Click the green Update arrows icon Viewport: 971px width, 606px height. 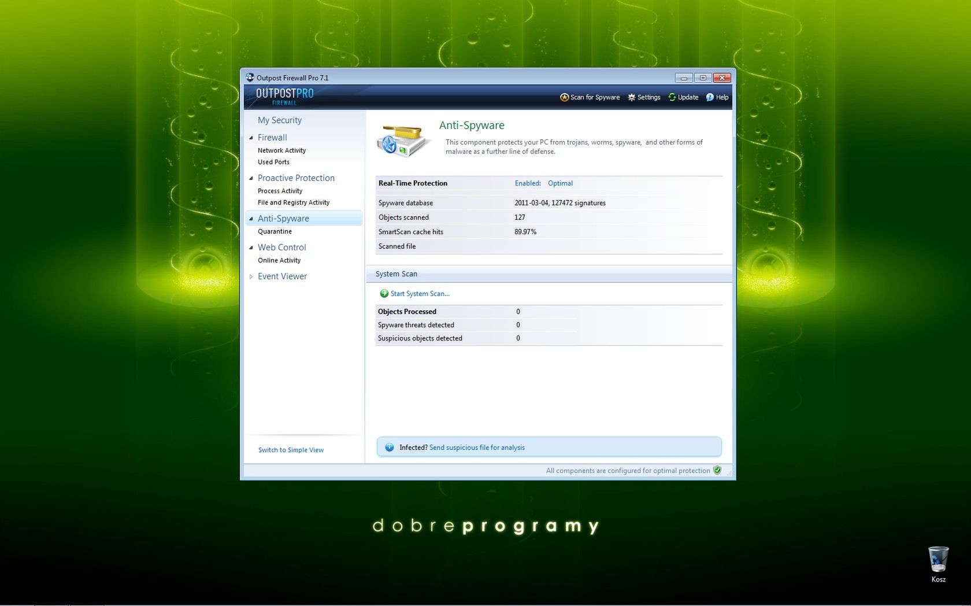[x=672, y=97]
